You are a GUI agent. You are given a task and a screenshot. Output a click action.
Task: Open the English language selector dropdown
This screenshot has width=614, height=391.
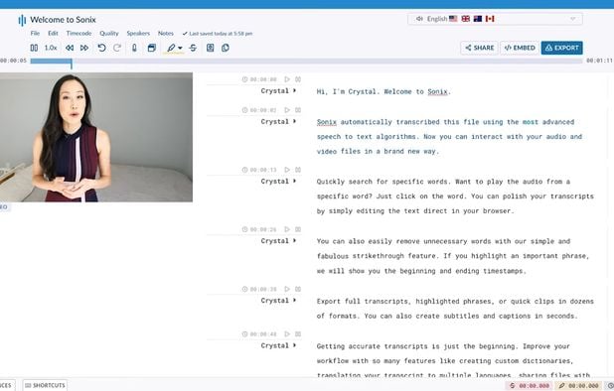(x=495, y=19)
